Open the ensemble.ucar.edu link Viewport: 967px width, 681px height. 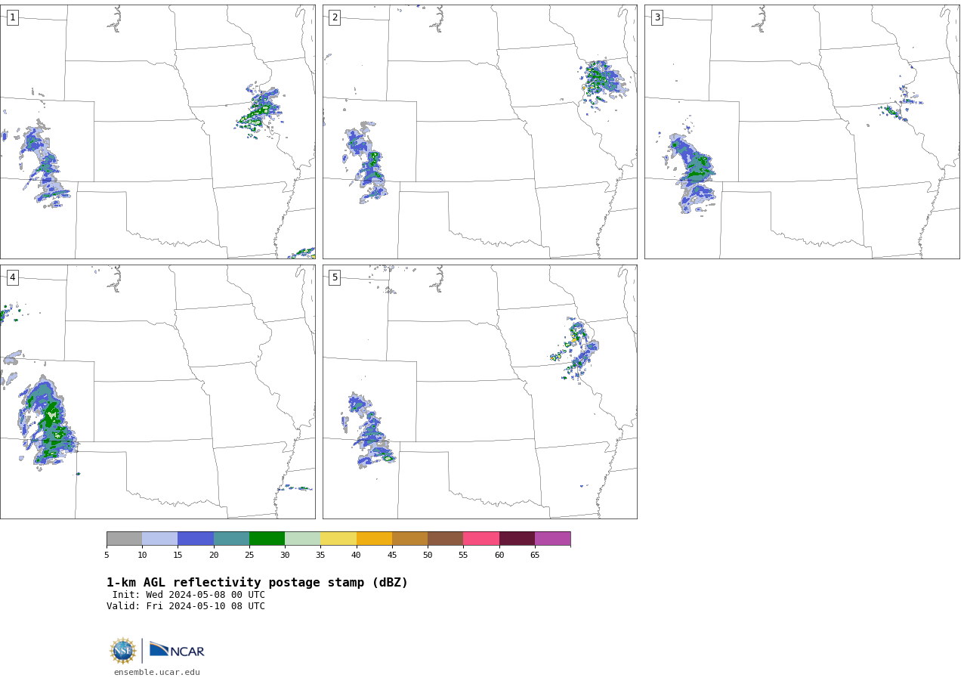(x=157, y=673)
